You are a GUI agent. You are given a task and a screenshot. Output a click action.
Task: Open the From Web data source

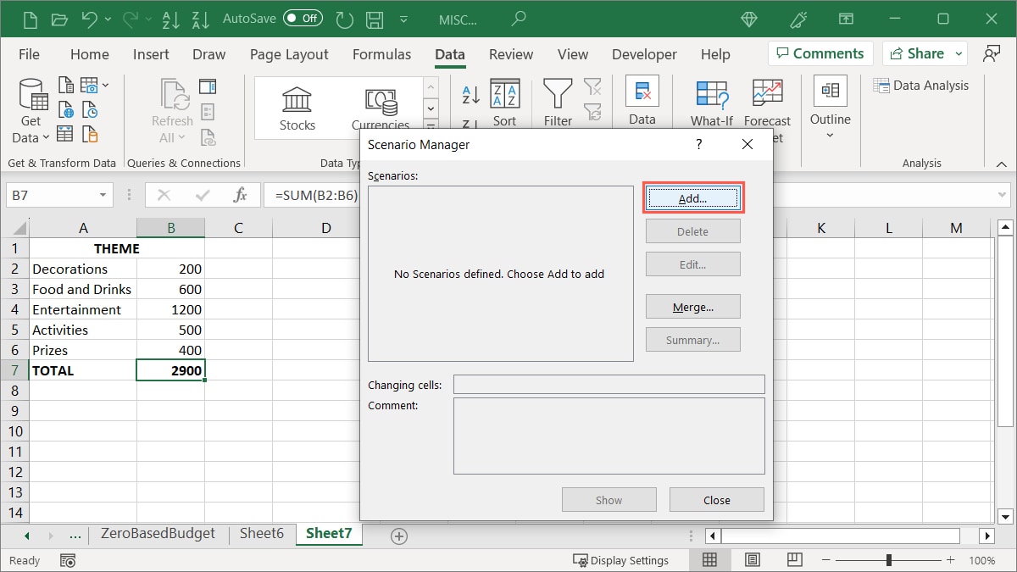coord(66,108)
